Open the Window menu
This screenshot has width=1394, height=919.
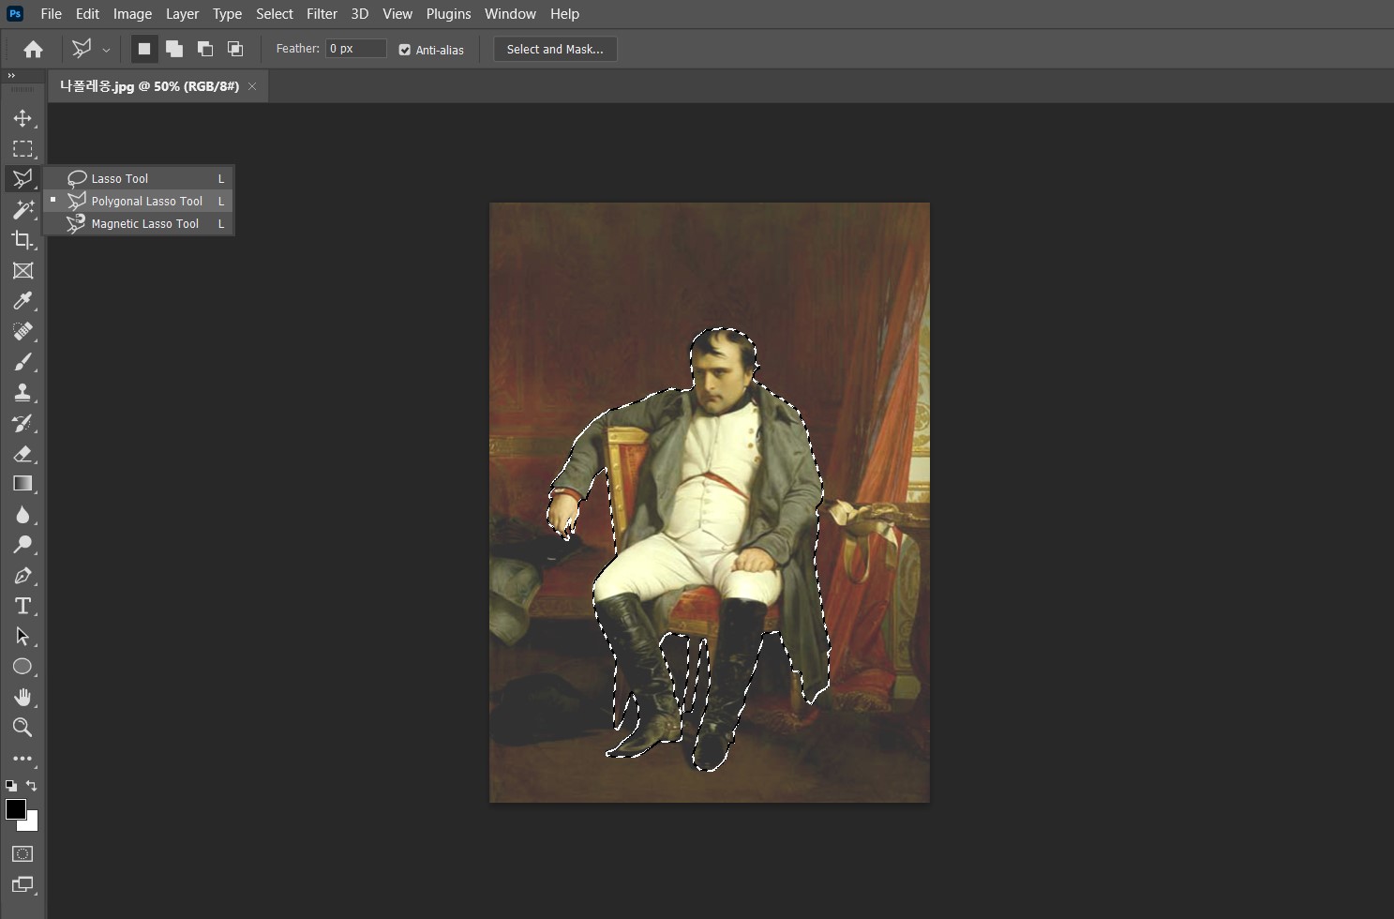[510, 14]
